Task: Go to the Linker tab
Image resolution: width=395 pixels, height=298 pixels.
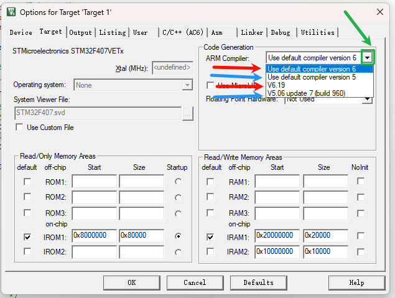Action: (x=252, y=32)
